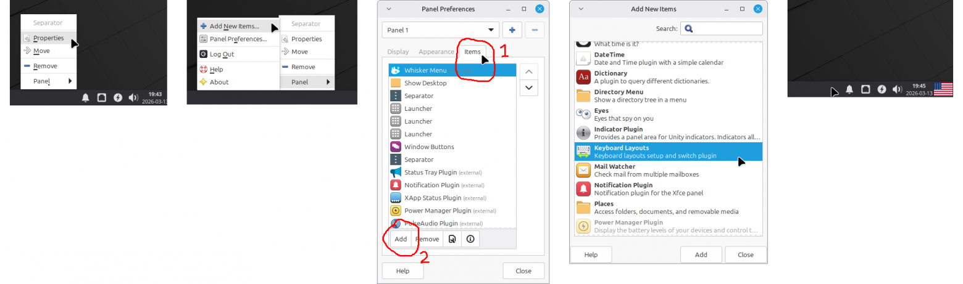Select the Status Tray Plugin megaphone icon

[x=396, y=172]
